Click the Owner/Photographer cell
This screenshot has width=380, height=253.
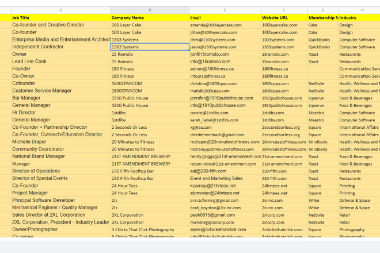pos(60,229)
